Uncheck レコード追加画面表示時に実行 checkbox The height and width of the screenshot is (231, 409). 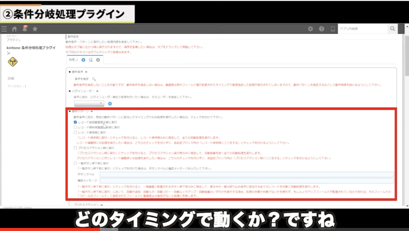(76, 122)
